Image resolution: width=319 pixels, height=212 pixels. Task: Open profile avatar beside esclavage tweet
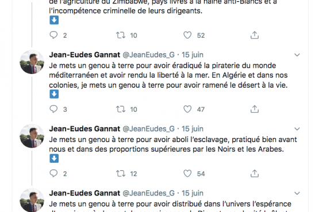coord(32,136)
